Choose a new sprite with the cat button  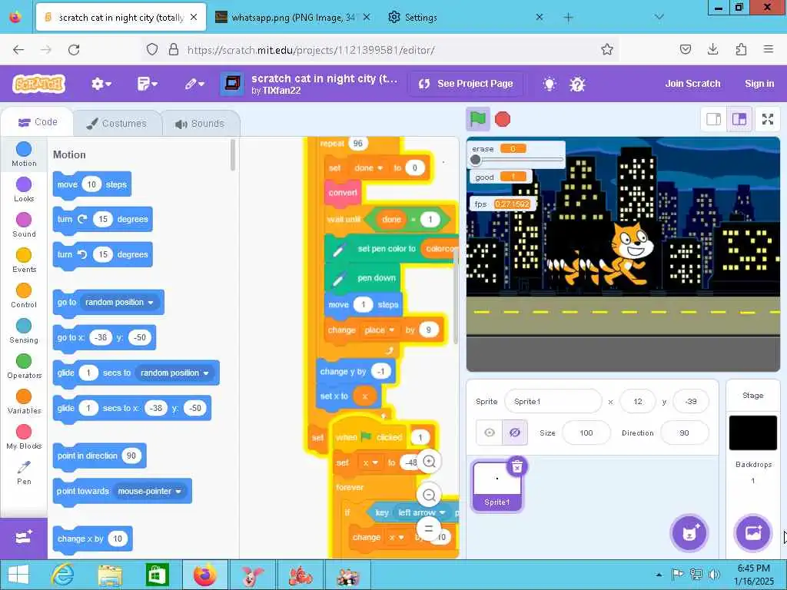[689, 533]
